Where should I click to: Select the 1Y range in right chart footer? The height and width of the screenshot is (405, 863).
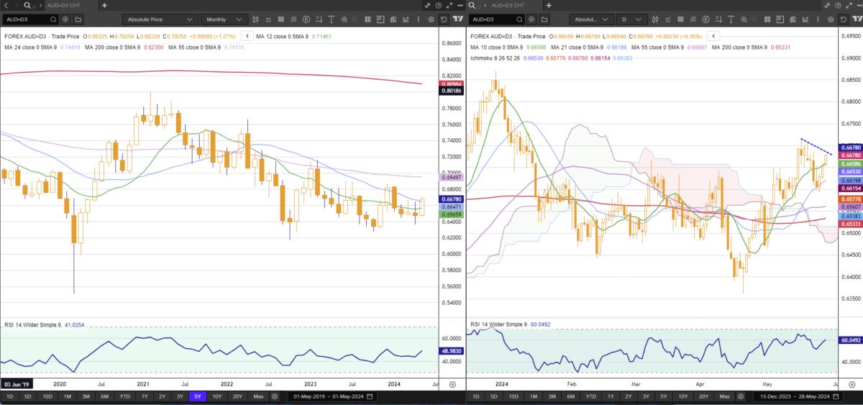point(611,396)
